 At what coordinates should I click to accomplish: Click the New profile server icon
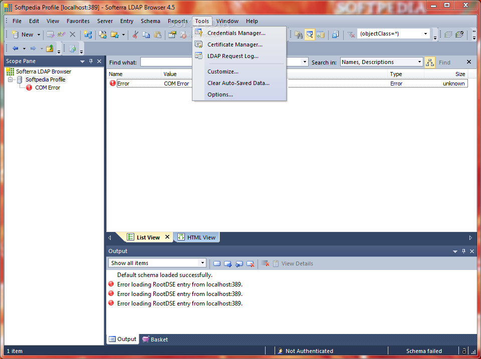(15, 34)
